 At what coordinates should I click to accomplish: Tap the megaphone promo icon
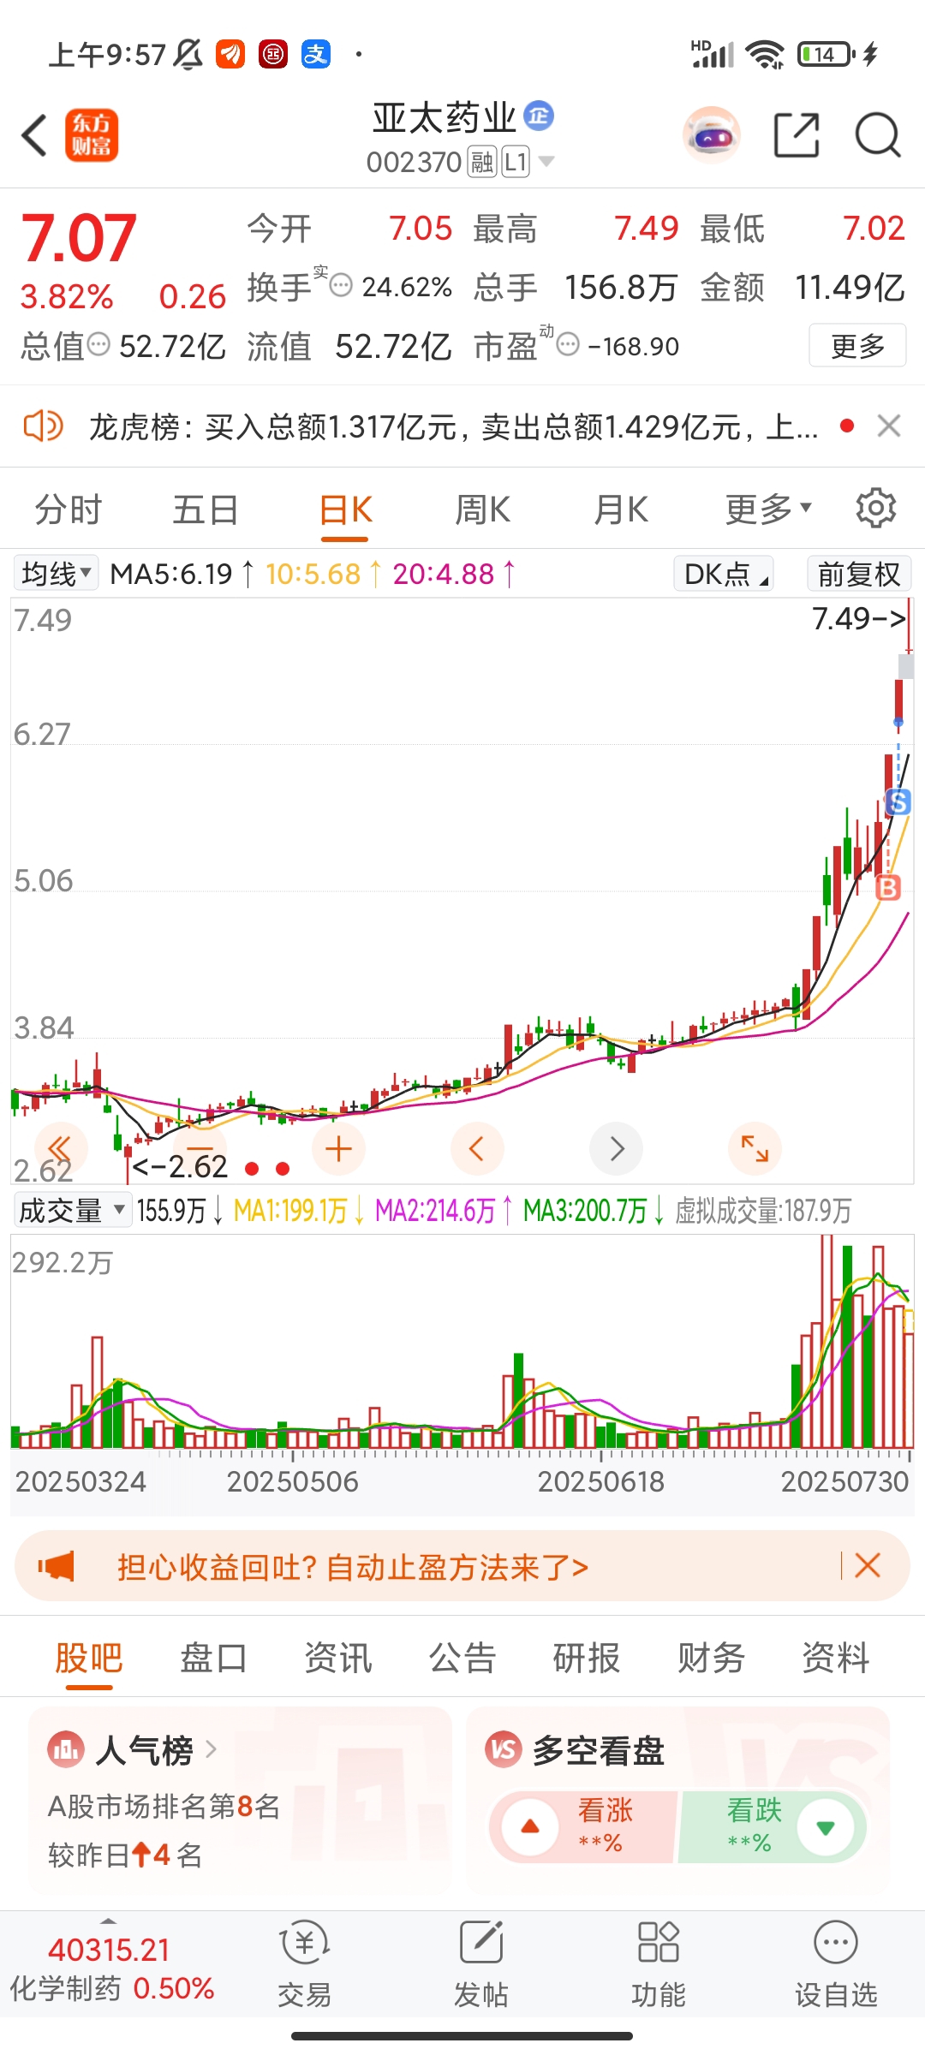(x=57, y=1567)
